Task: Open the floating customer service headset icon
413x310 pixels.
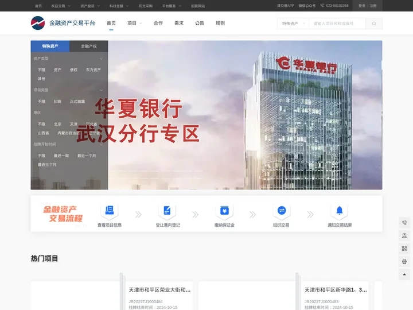Action: tap(404, 235)
